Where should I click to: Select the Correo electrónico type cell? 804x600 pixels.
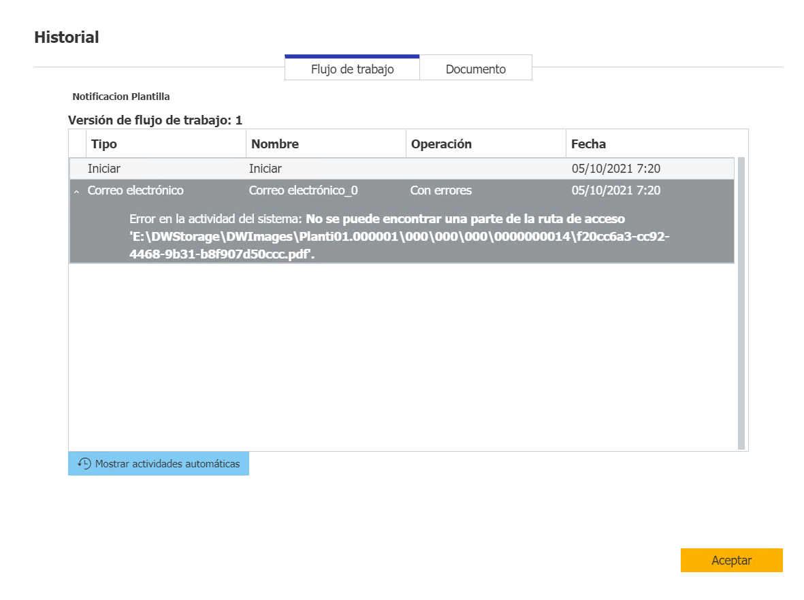point(135,190)
